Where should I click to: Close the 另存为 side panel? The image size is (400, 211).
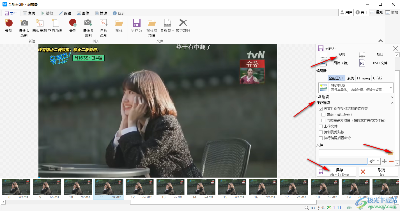click(x=396, y=48)
